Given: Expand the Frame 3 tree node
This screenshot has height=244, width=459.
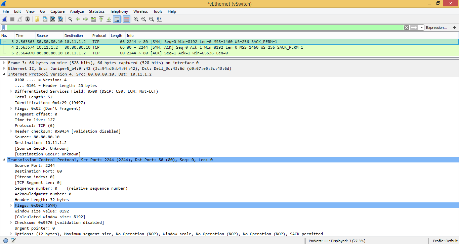Looking at the screenshot, I should click(4, 63).
